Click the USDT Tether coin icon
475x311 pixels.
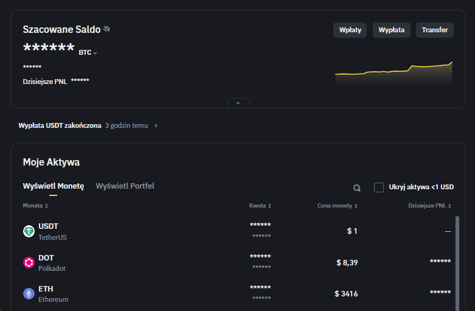tap(29, 231)
